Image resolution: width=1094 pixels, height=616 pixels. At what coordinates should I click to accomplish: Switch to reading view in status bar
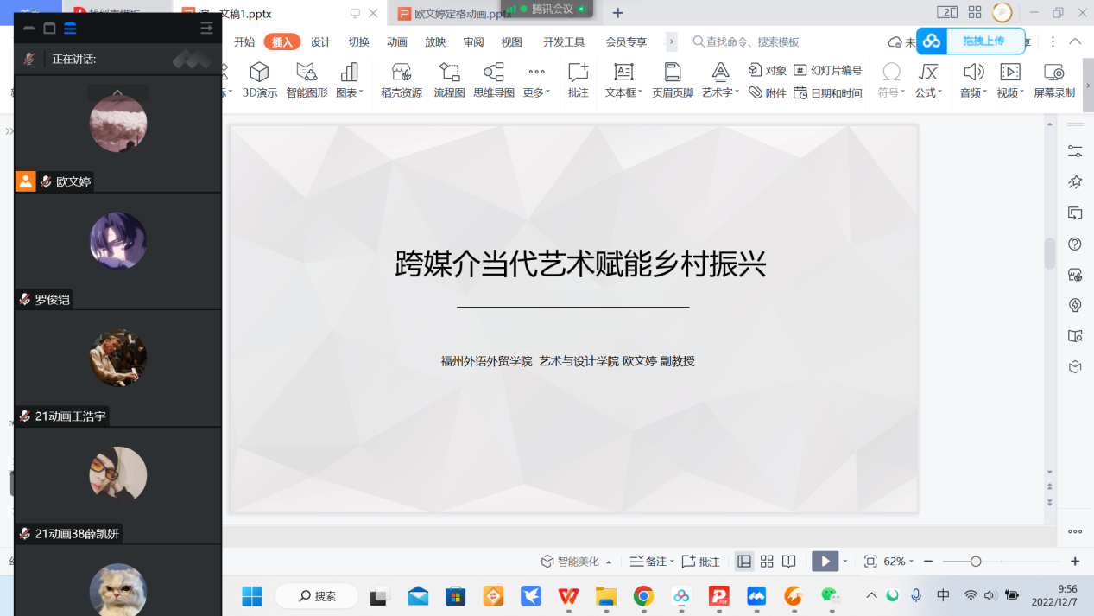788,562
